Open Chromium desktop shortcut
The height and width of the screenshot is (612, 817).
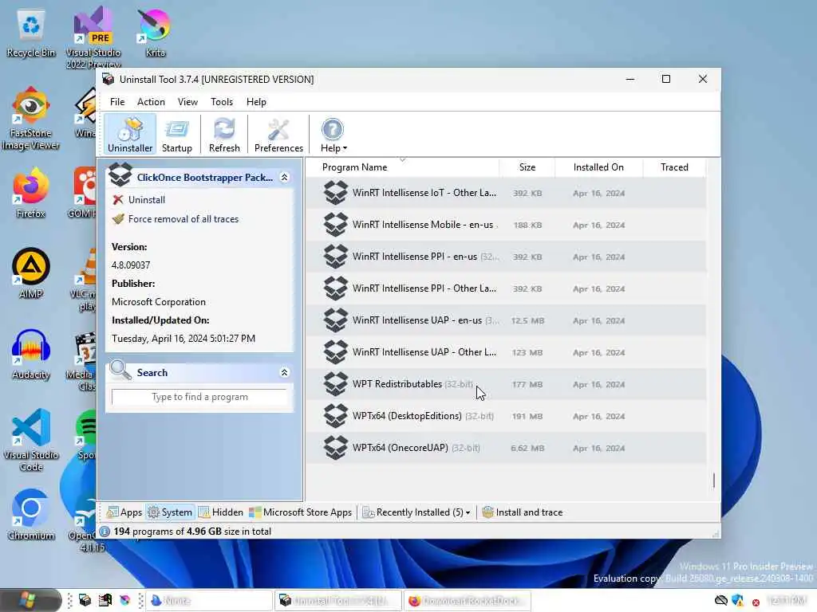[31, 516]
